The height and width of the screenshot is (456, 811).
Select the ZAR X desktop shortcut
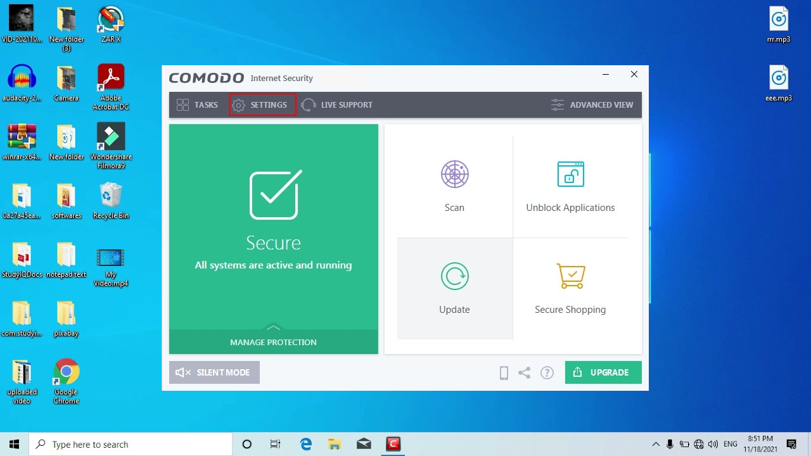click(111, 25)
